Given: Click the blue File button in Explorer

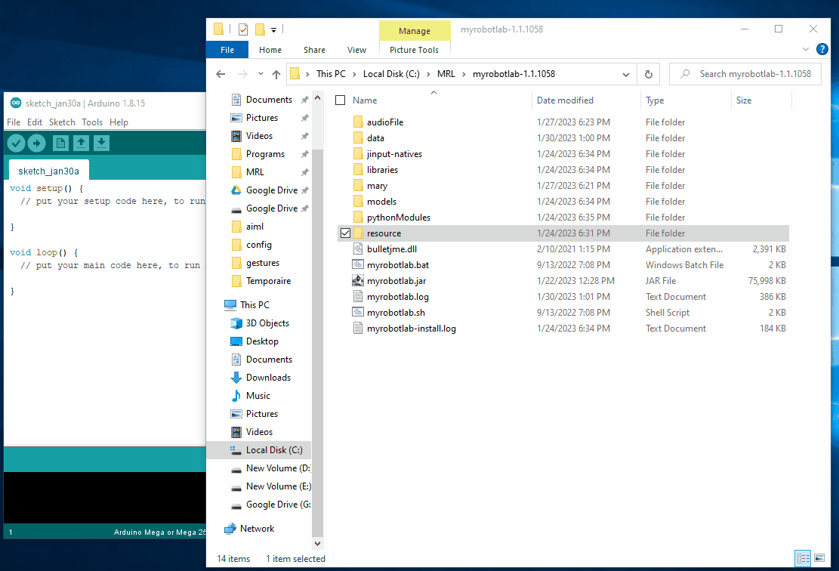Looking at the screenshot, I should (227, 50).
